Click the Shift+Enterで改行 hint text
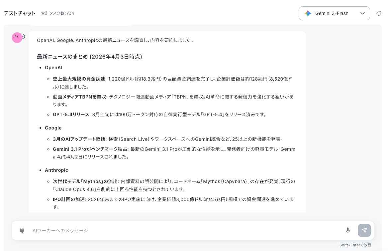The image size is (388, 251). pyautogui.click(x=355, y=245)
